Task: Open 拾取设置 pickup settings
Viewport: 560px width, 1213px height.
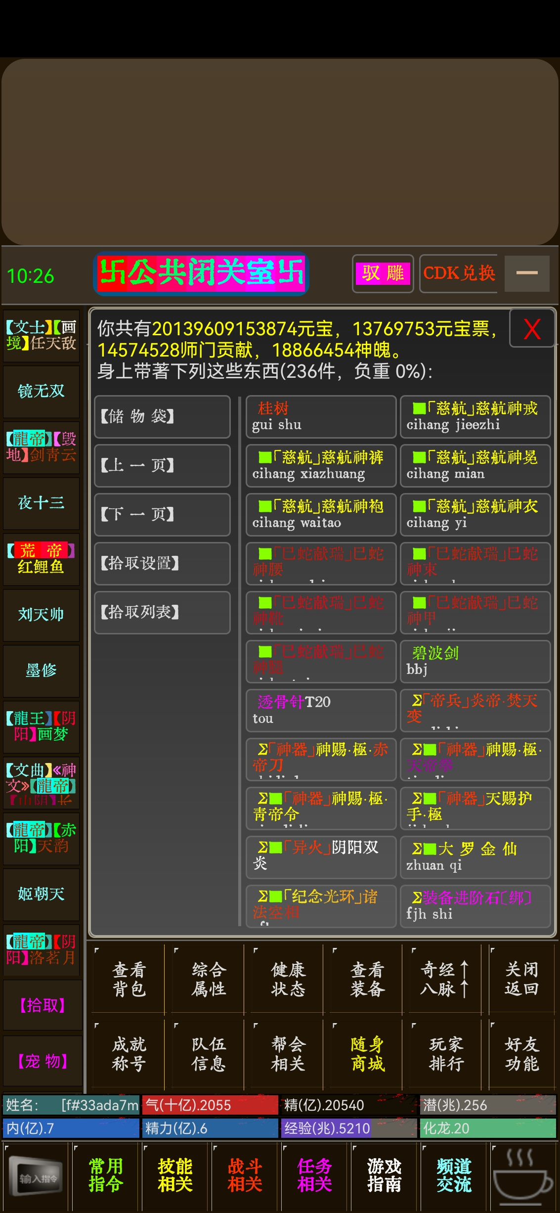Action: point(162,563)
